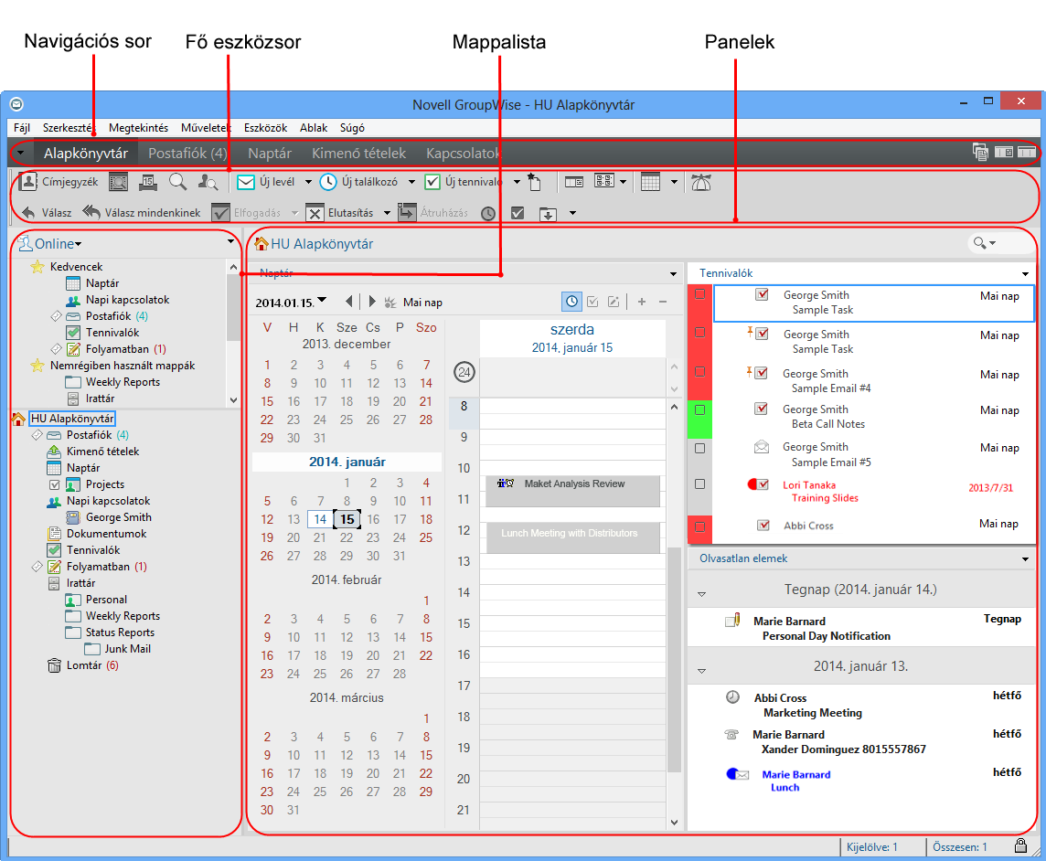The image size is (1046, 861).
Task: Click the search field in HU Alapkönyvtár header
Action: point(1000,243)
